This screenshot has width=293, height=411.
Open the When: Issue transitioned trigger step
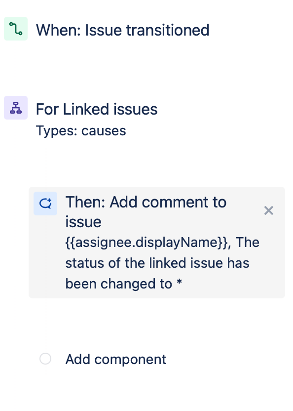(122, 30)
